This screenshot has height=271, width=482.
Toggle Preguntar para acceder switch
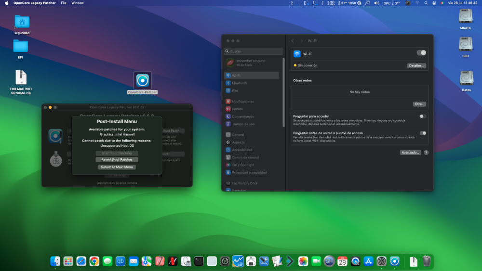(x=423, y=116)
